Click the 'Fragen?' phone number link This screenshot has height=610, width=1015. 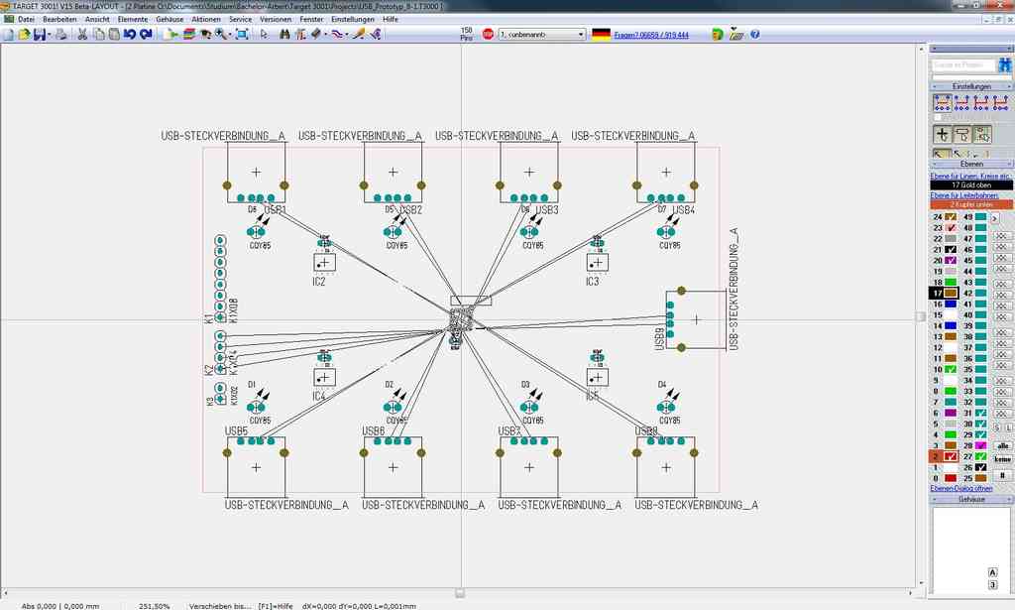point(651,35)
